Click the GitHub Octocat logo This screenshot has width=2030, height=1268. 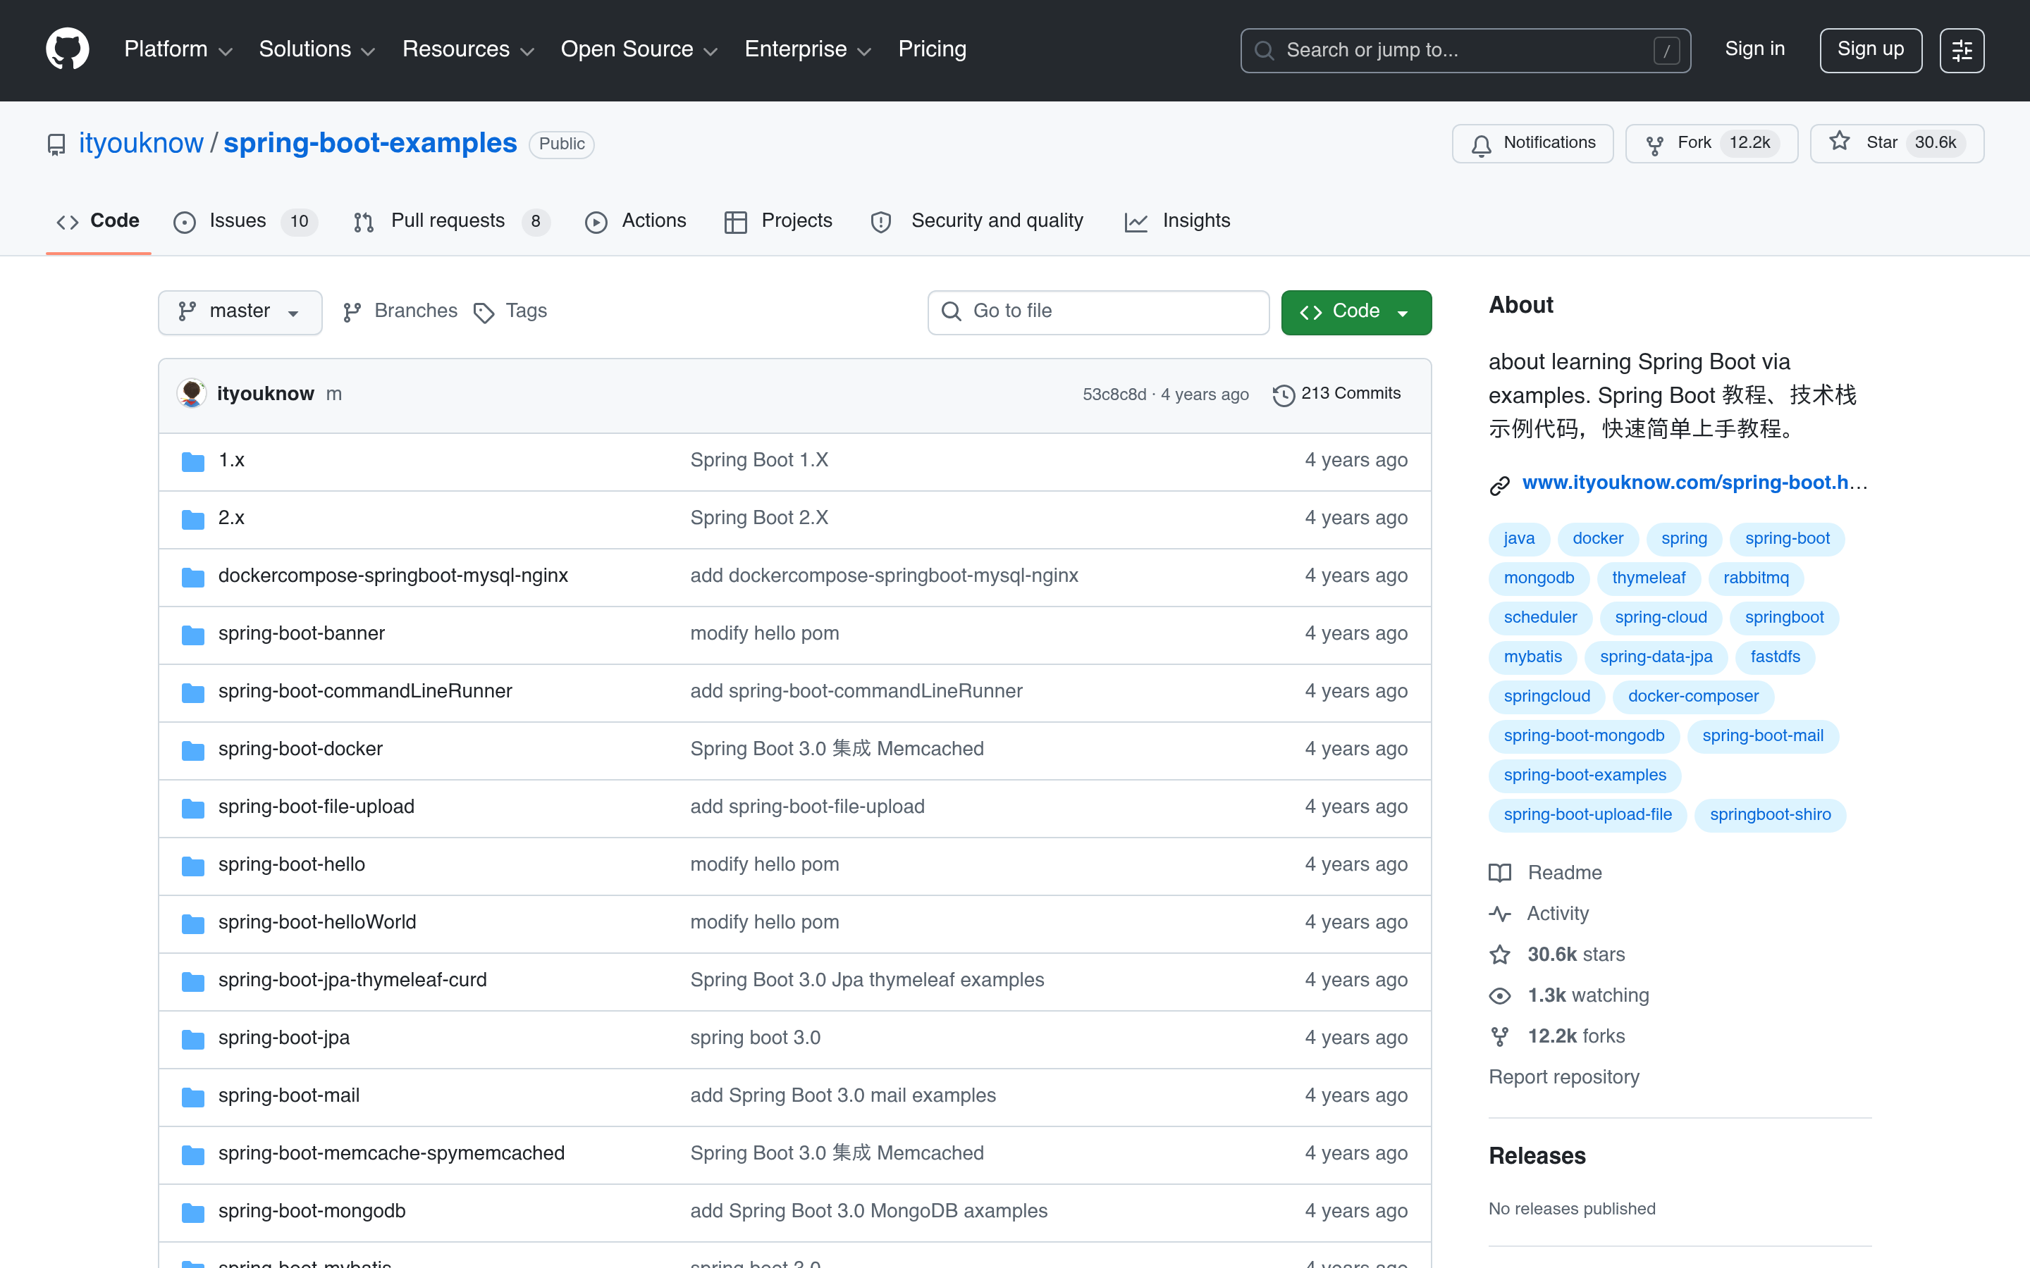[x=67, y=49]
